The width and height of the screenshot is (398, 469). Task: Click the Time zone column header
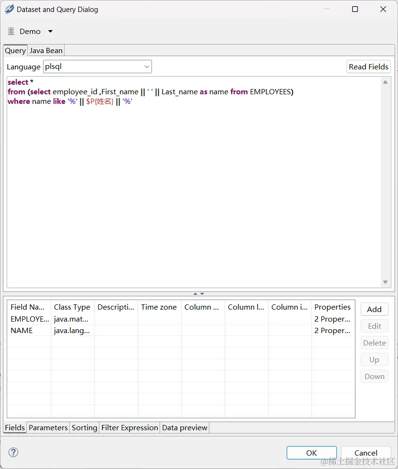click(160, 307)
